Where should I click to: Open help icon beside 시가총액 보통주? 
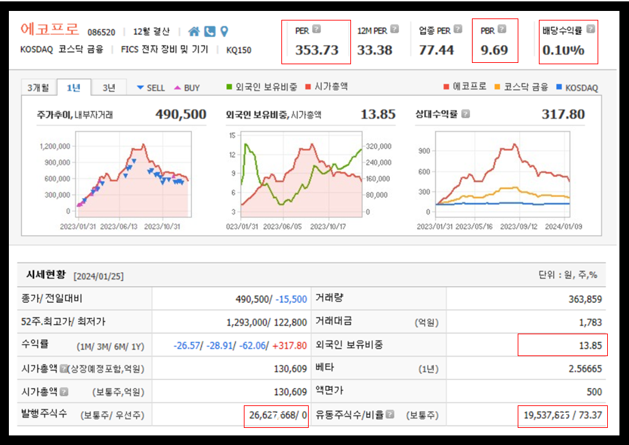click(64, 392)
